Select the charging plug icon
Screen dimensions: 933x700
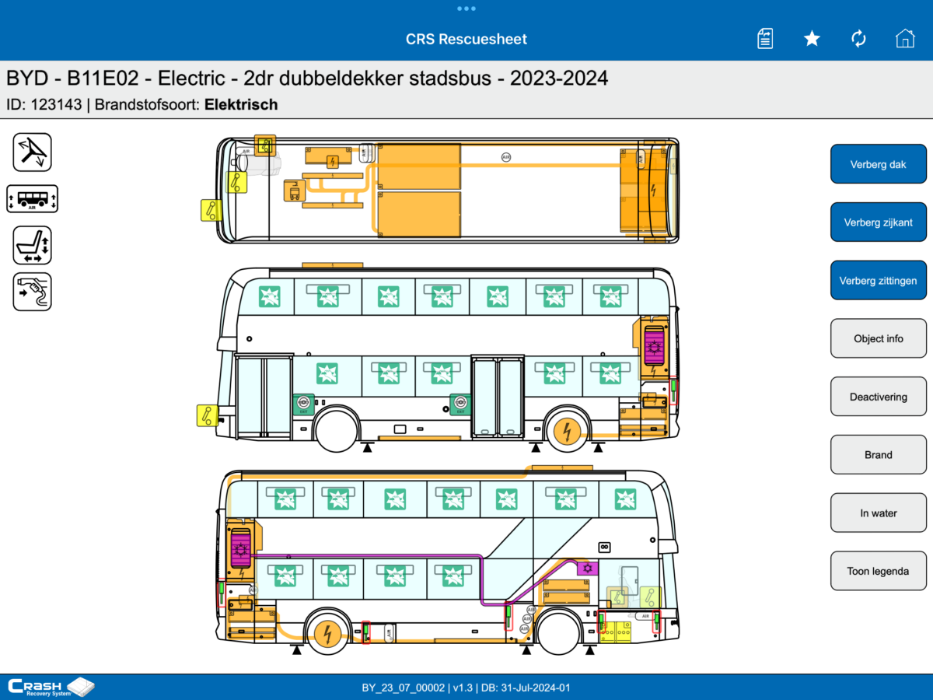33,292
